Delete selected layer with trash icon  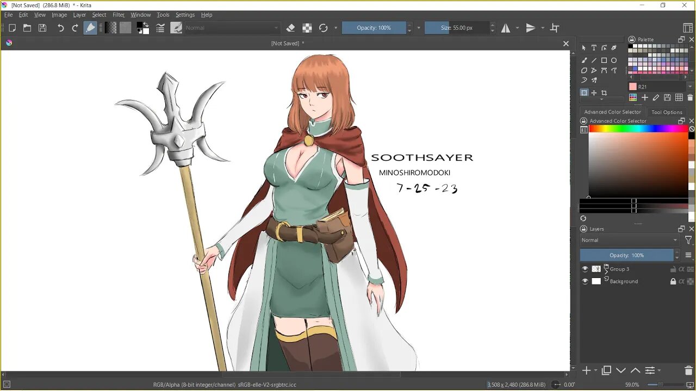tap(689, 370)
